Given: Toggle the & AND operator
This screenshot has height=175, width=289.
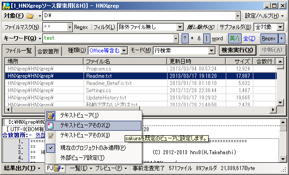Looking at the screenshot, I should click(x=199, y=38).
